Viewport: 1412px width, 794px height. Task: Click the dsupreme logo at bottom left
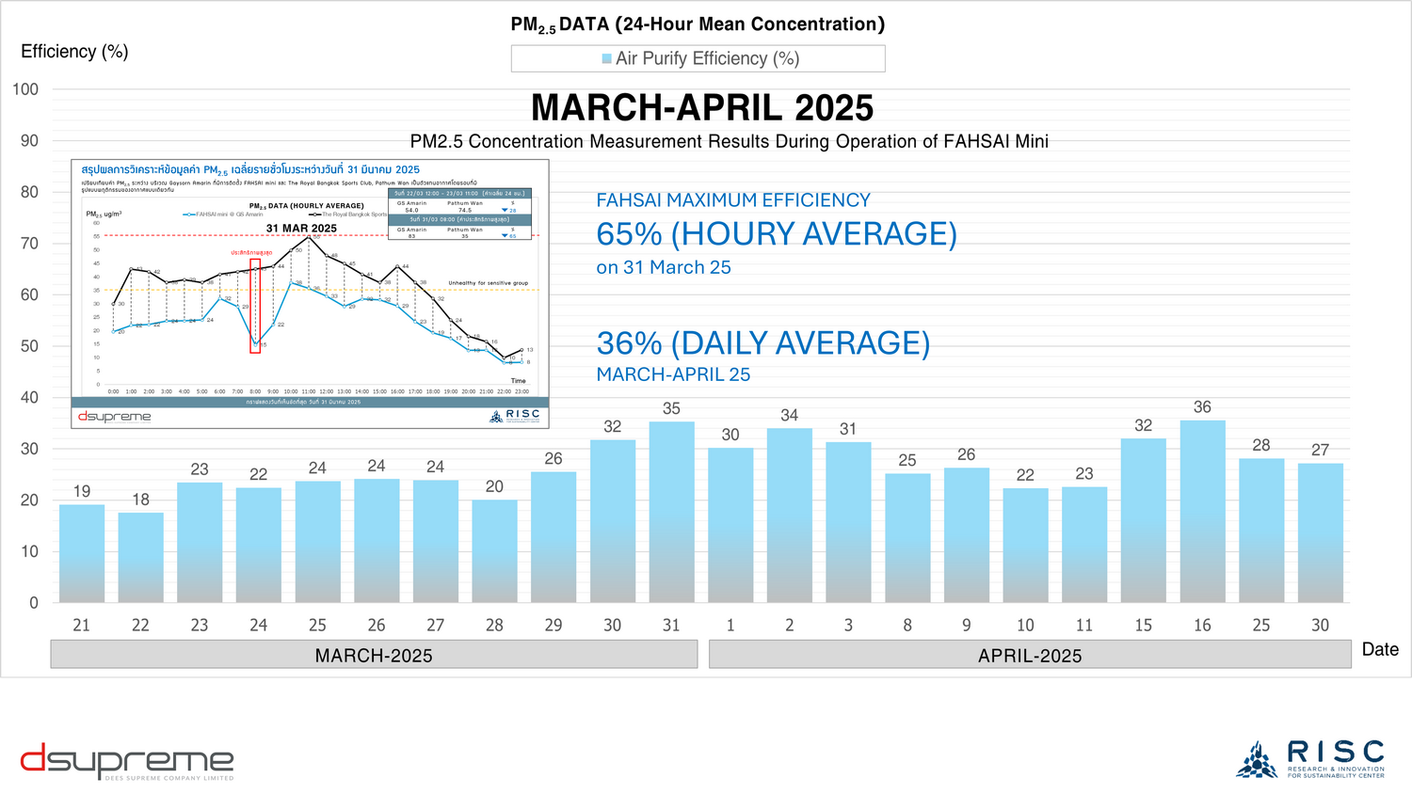(127, 761)
